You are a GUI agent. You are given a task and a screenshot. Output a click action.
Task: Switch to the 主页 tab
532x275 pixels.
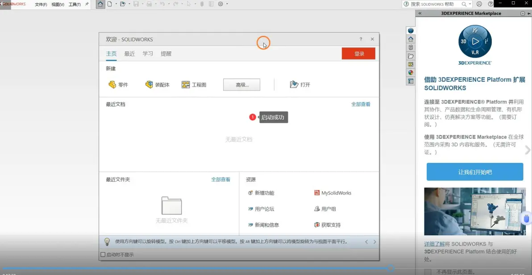click(x=111, y=54)
